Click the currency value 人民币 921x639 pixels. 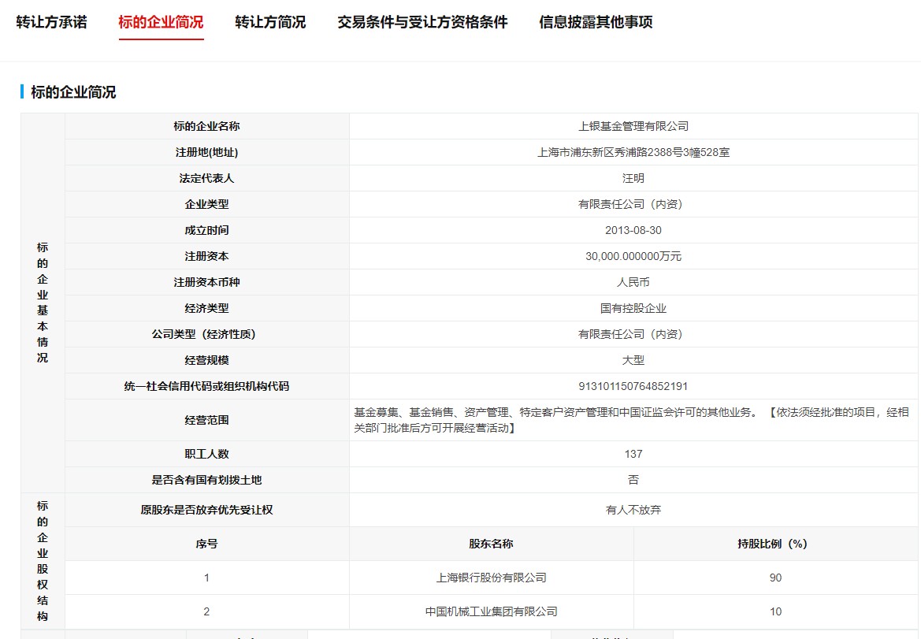click(633, 282)
